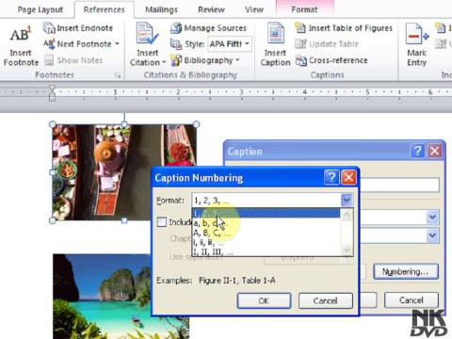Image resolution: width=452 pixels, height=339 pixels.
Task: Open the Footnotes dialog launcher
Action: coord(118,75)
